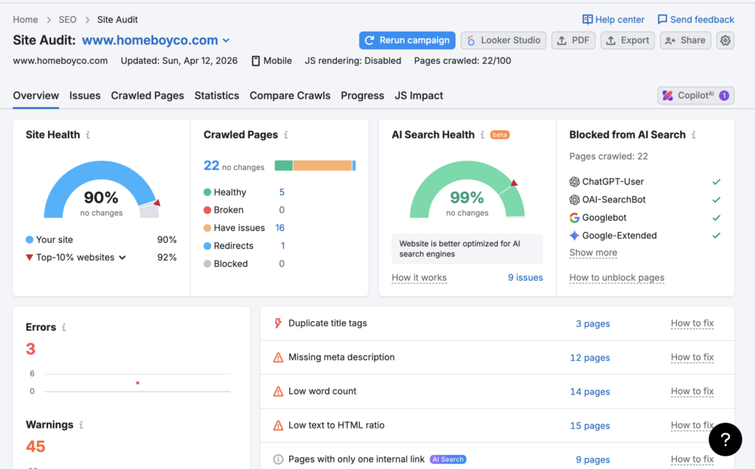The image size is (755, 469).
Task: Click the Errors info icon
Action: click(x=64, y=328)
